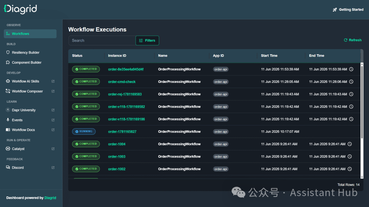Click external link icon beside Workflow Docs
Viewport: 369px width, 207px height.
(x=53, y=130)
